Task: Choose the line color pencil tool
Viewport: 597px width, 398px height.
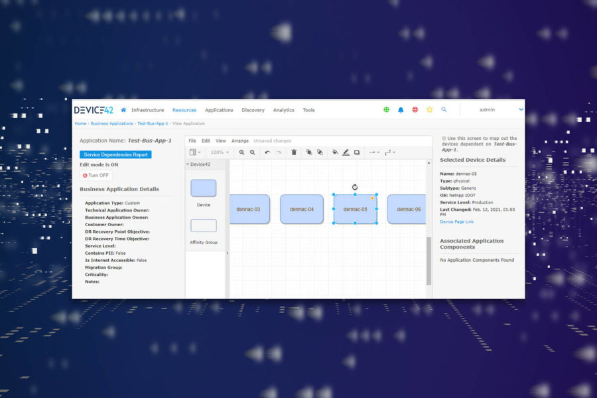Action: 346,153
